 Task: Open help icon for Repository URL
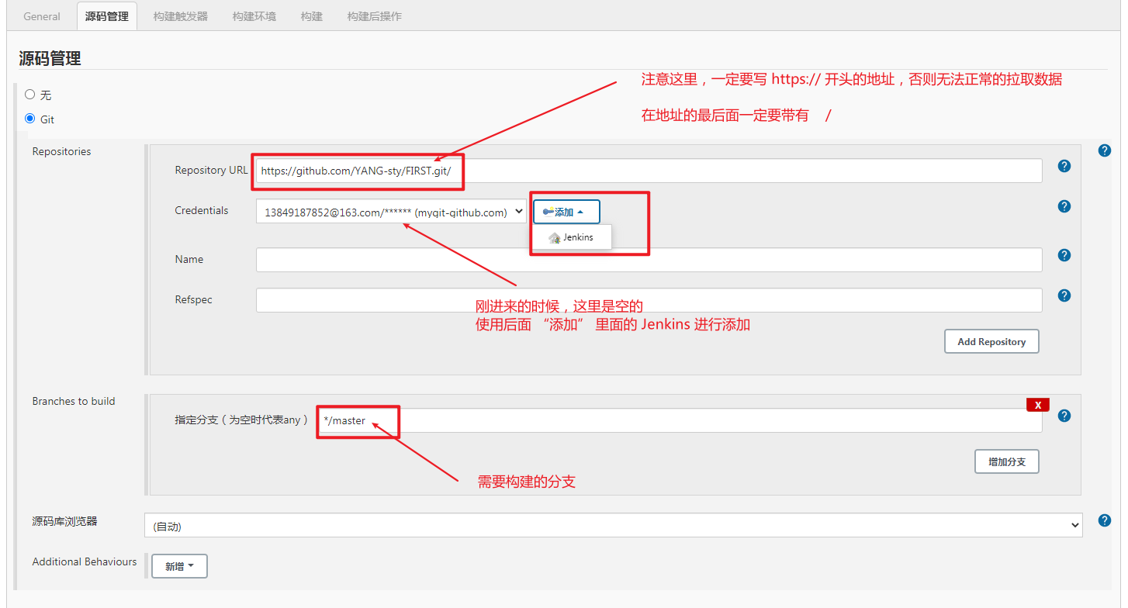[1064, 166]
